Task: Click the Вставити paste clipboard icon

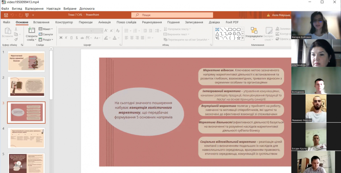Action: coord(7,31)
